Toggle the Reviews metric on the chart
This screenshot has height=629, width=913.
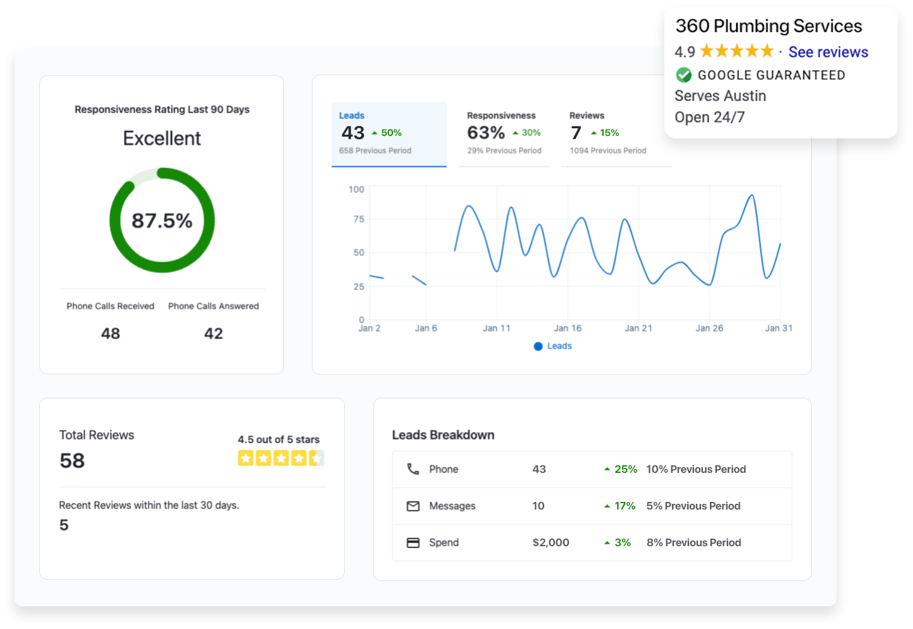coord(607,133)
